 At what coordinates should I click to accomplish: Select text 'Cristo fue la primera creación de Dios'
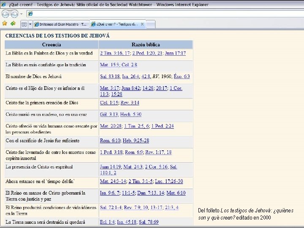(42, 103)
